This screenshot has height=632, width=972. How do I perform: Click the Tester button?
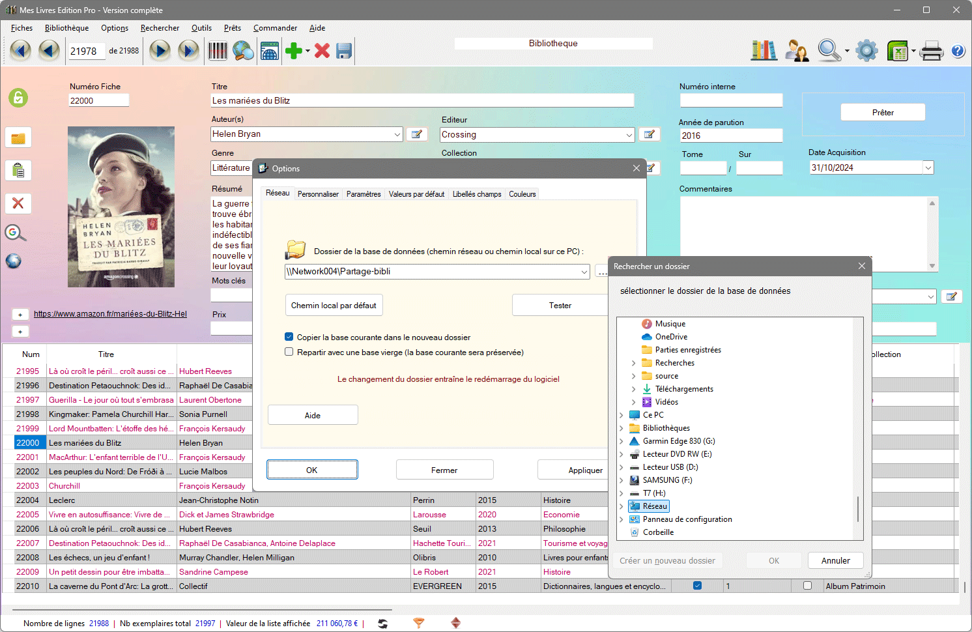click(560, 306)
